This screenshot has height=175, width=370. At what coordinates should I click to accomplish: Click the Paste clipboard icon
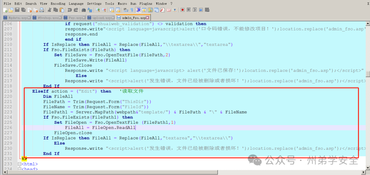pos(62,10)
